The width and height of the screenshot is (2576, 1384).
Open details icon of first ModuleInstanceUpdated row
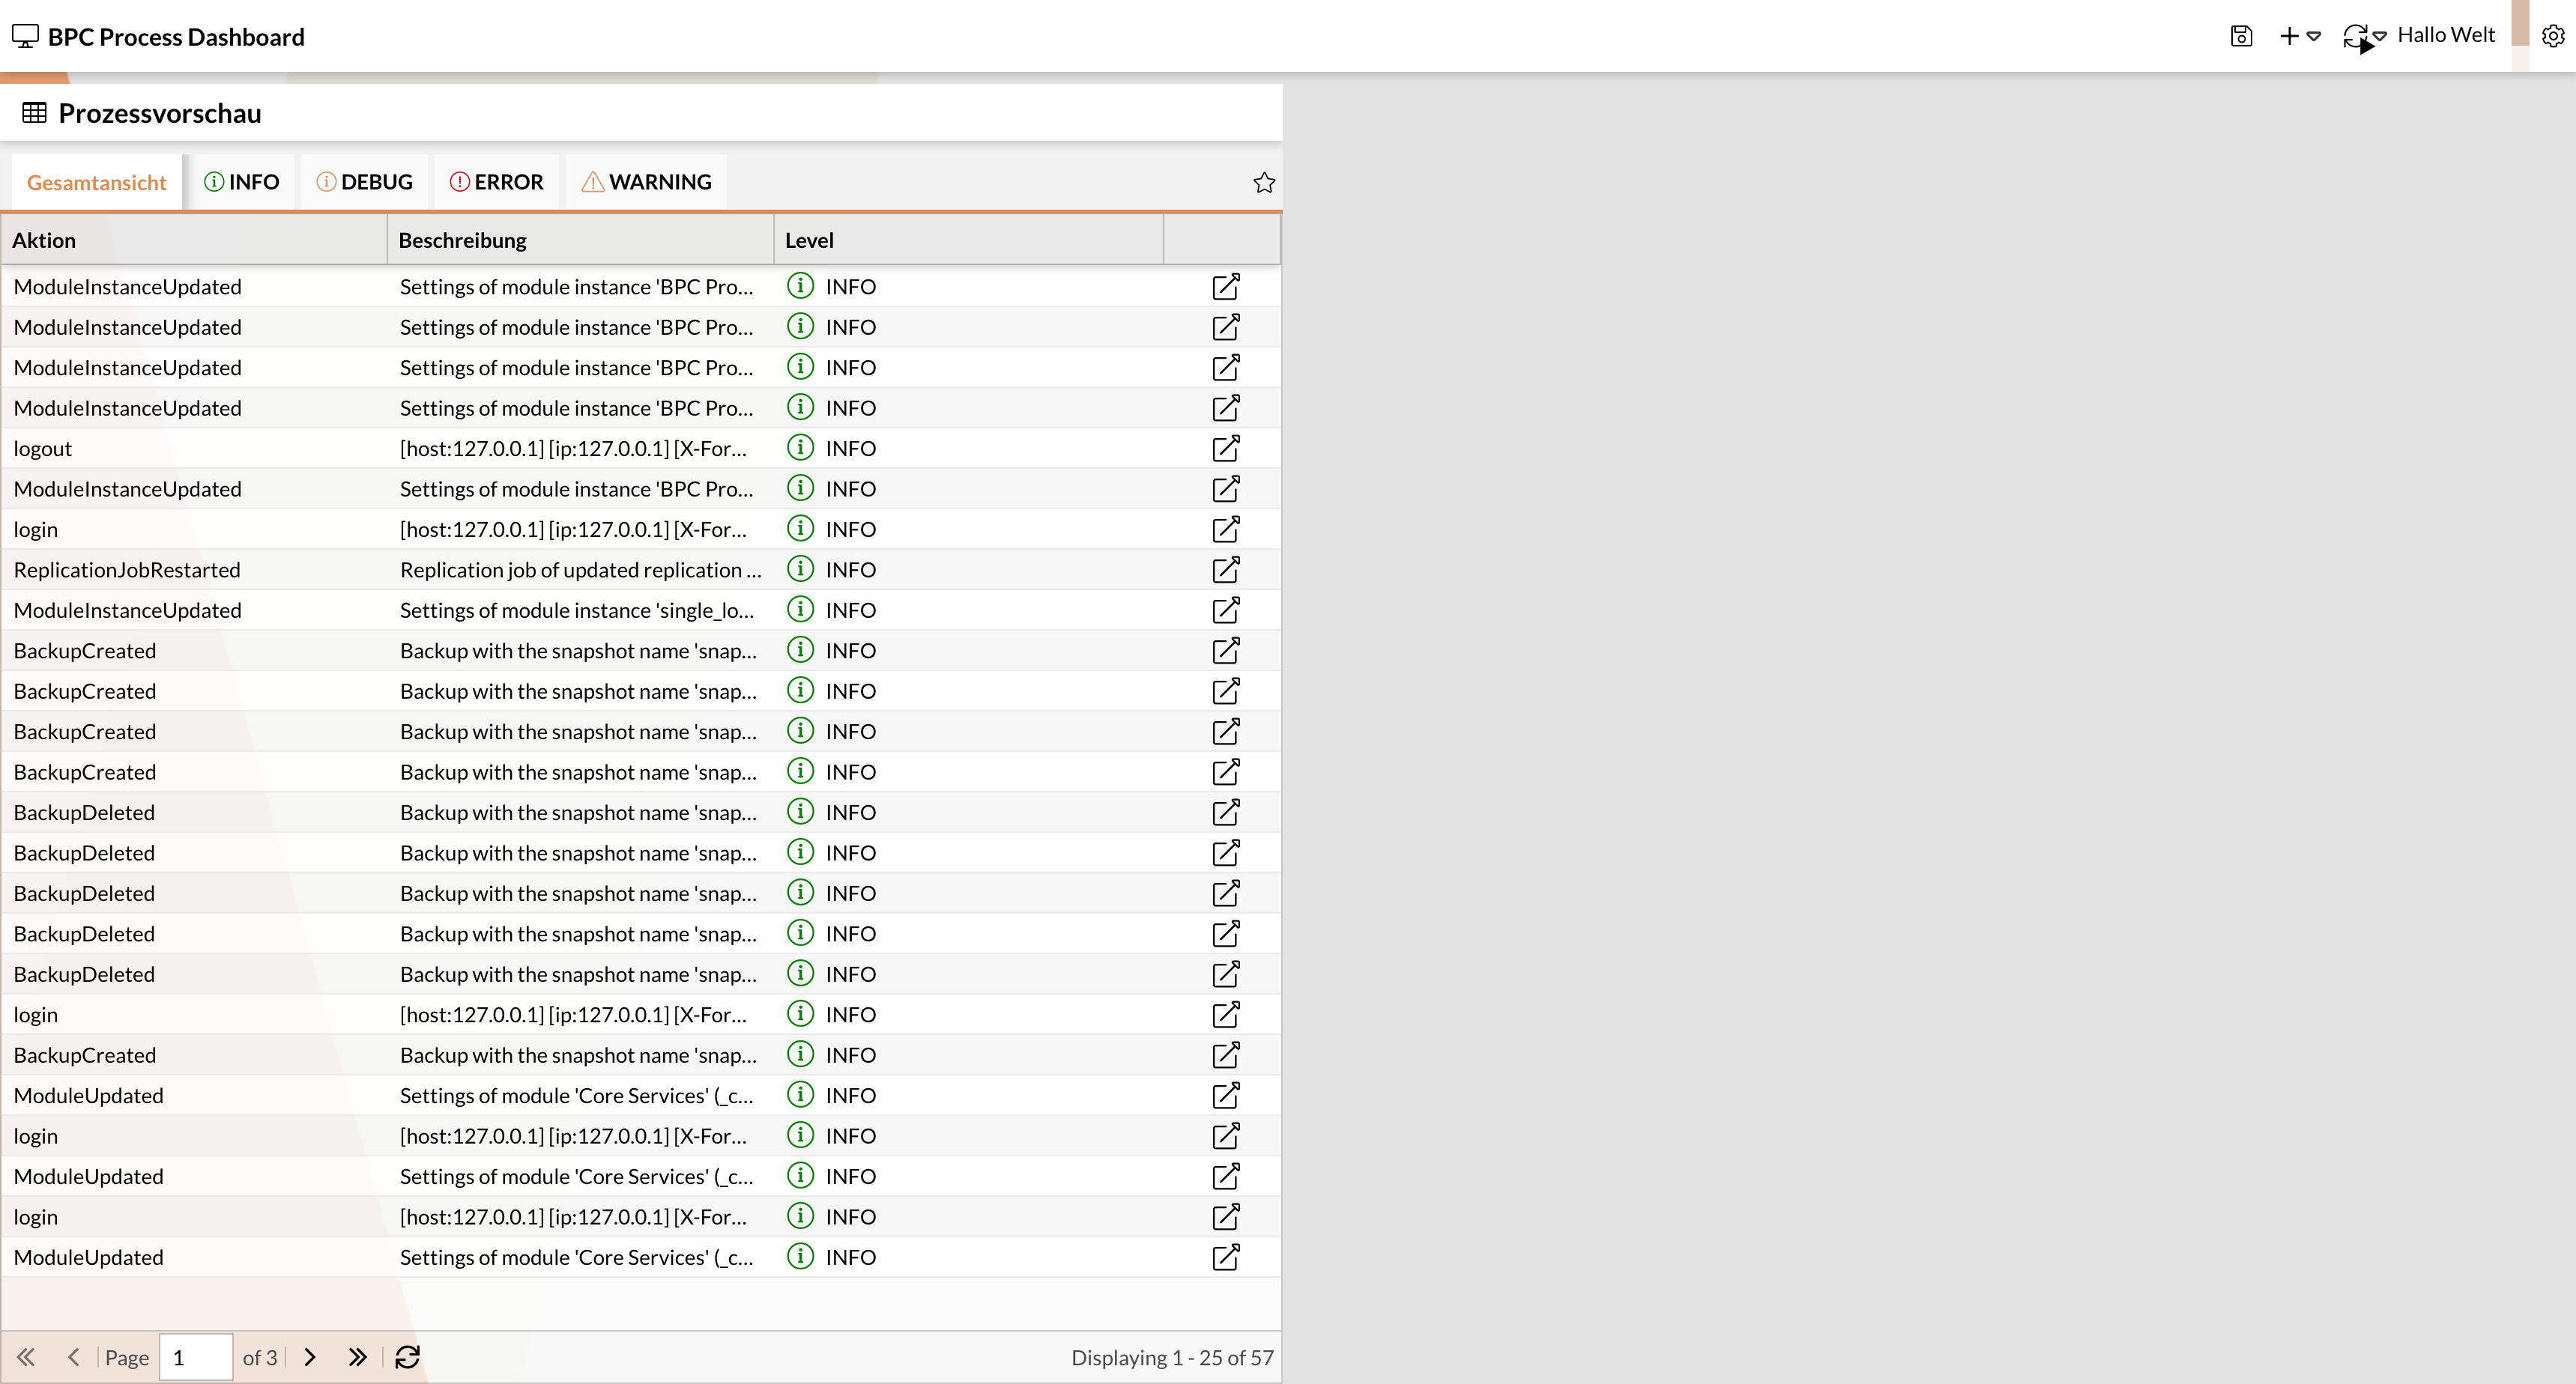point(1225,287)
